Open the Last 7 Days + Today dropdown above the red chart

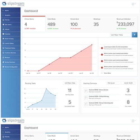pos(120,35)
